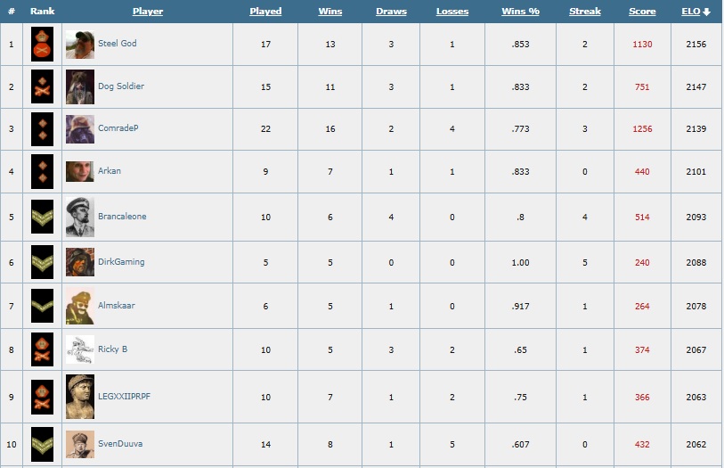This screenshot has width=724, height=468.
Task: Open DirkGaming's avatar picture
Action: (x=79, y=262)
